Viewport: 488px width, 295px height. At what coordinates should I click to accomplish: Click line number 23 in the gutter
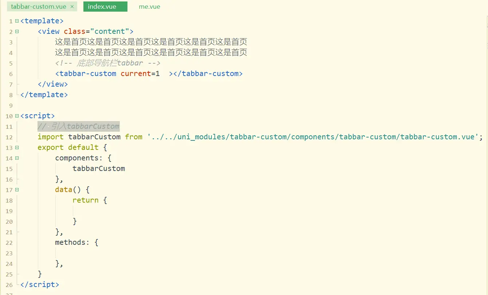[9, 253]
